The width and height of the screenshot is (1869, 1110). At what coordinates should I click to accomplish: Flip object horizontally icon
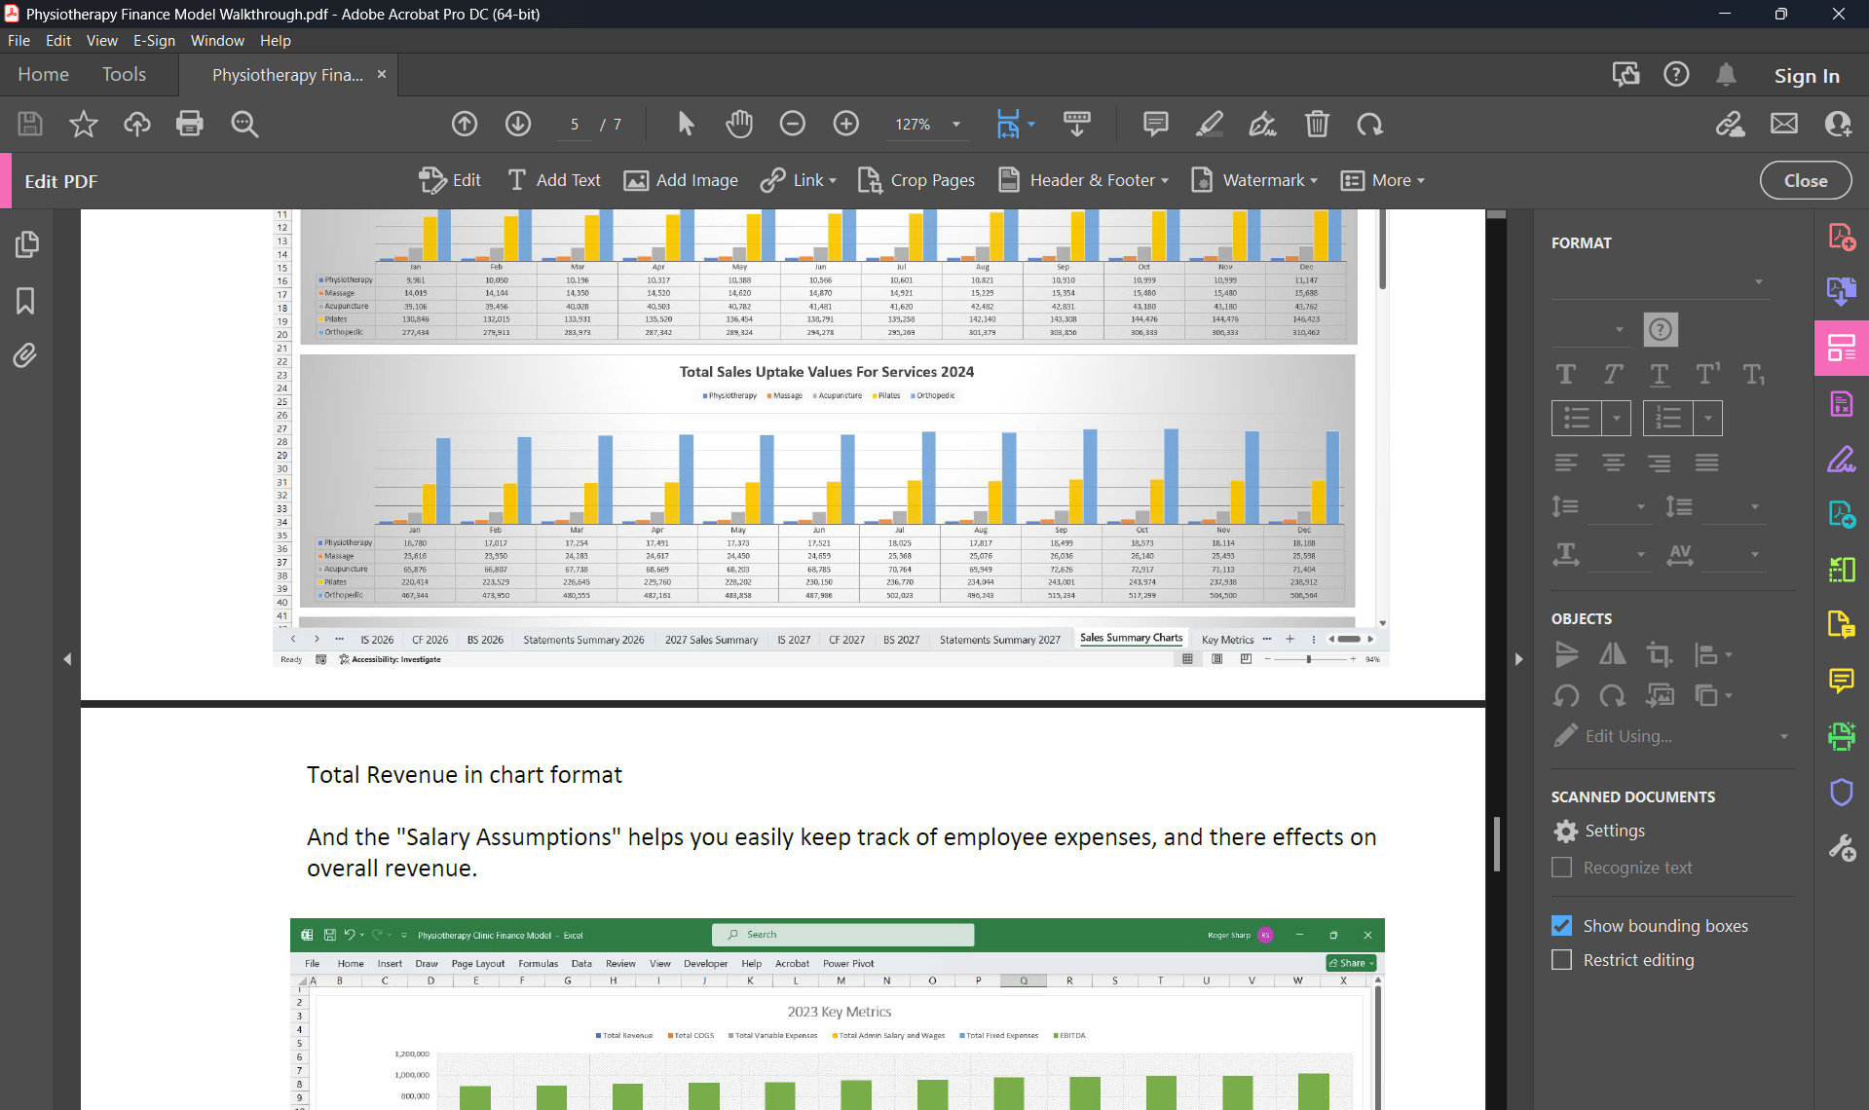tap(1613, 654)
